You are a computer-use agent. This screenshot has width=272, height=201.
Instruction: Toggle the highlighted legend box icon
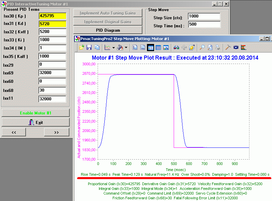click(150, 47)
